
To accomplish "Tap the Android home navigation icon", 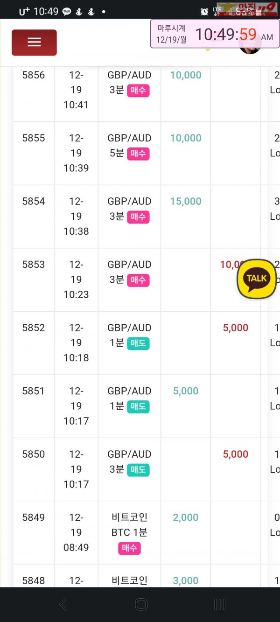I will click(141, 605).
